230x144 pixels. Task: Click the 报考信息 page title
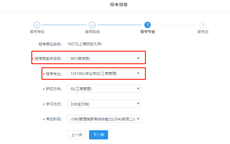(119, 5)
